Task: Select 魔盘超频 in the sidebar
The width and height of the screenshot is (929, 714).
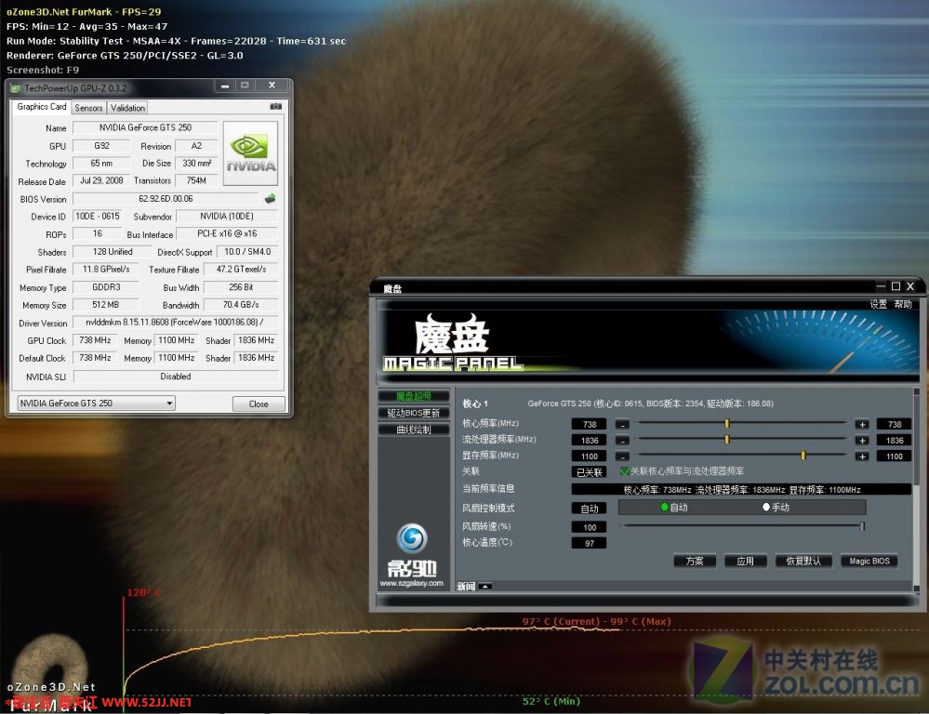Action: click(x=414, y=396)
